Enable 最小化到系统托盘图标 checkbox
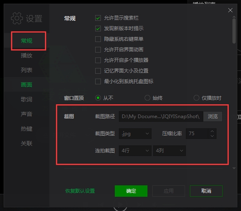Screen dimensions: 241x211 (x=98, y=81)
